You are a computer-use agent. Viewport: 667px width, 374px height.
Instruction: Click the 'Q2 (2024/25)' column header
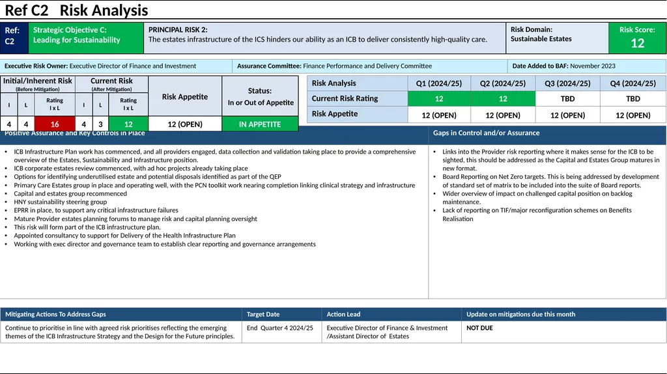(503, 83)
